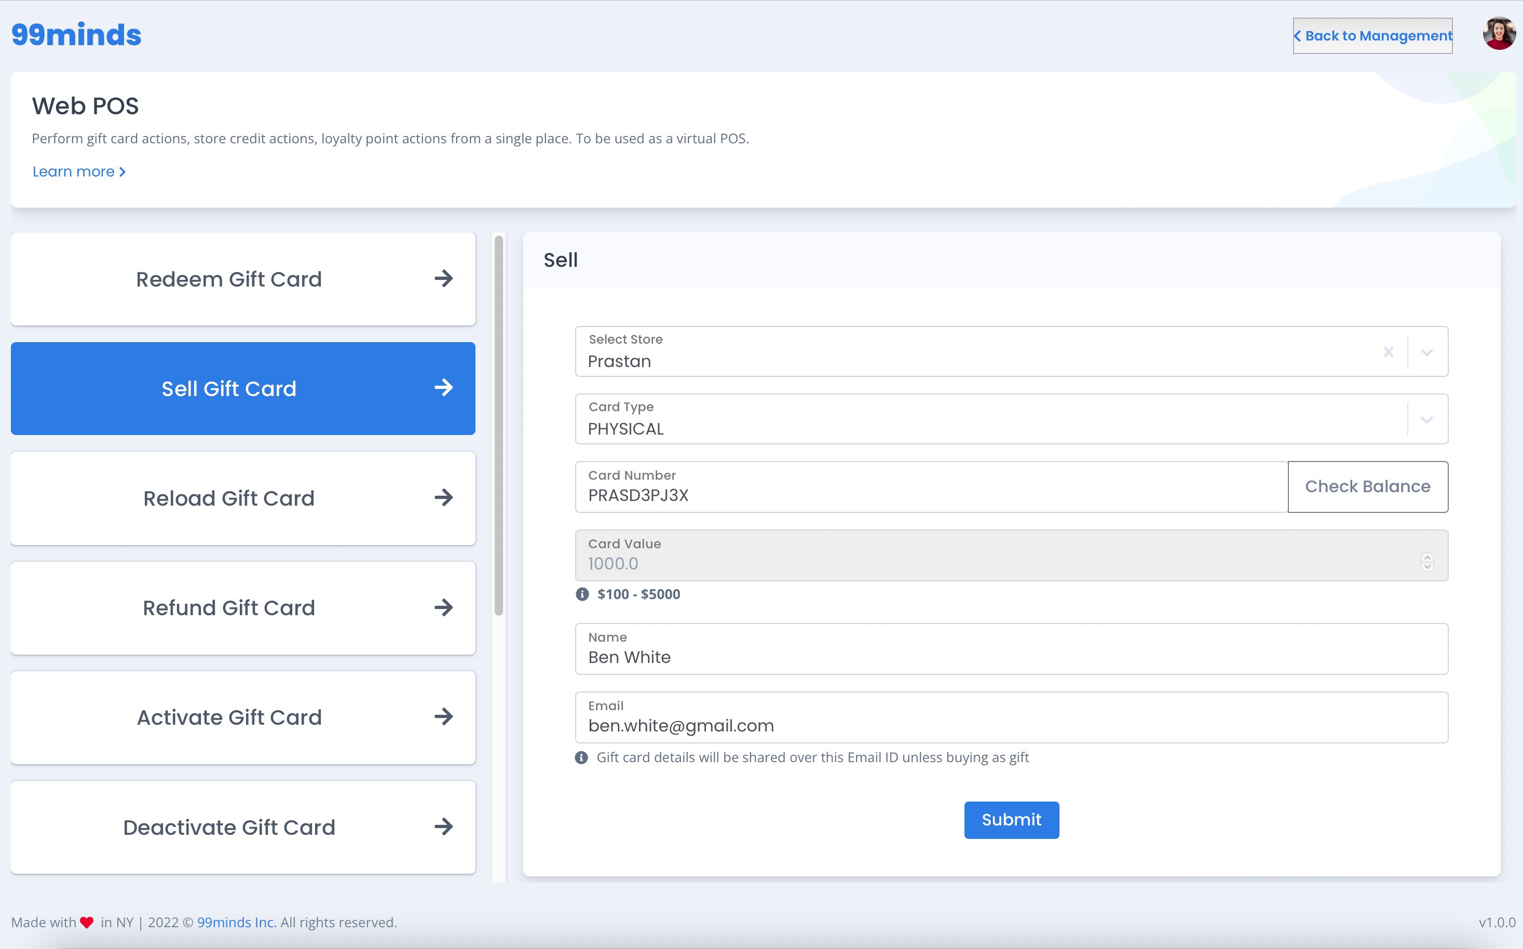This screenshot has height=949, width=1523.
Task: Open the 99minds Inc. footer link
Action: coord(237,923)
